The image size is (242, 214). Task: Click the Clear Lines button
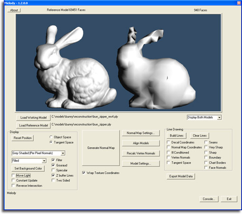click(x=200, y=136)
